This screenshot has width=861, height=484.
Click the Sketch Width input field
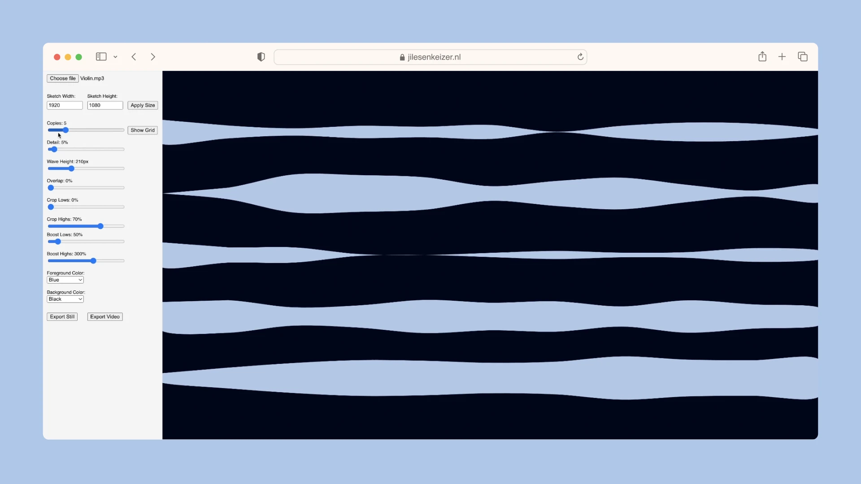click(65, 105)
